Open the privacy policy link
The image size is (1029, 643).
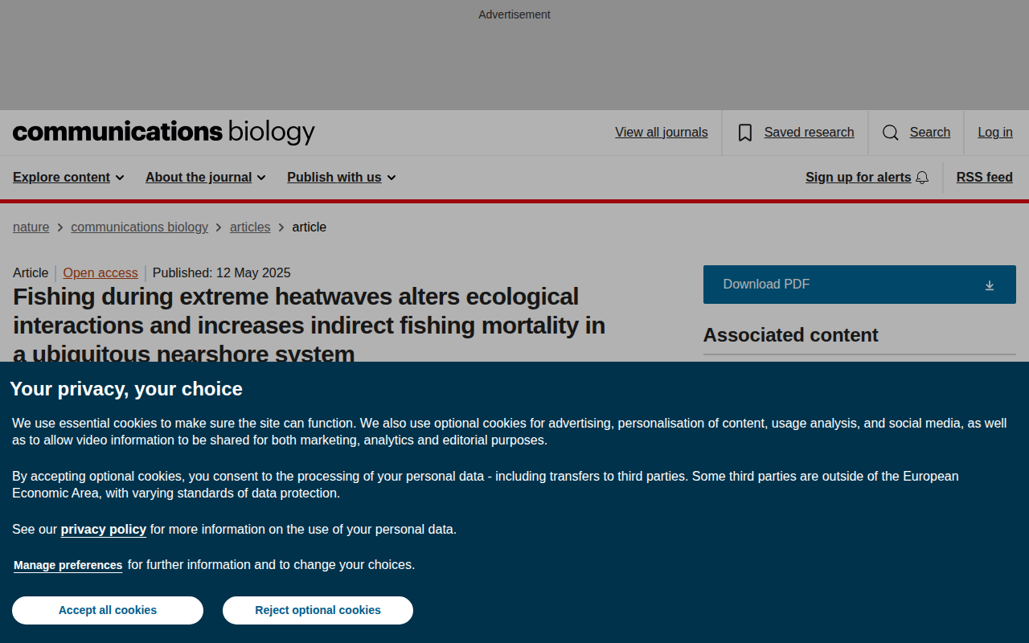point(104,530)
